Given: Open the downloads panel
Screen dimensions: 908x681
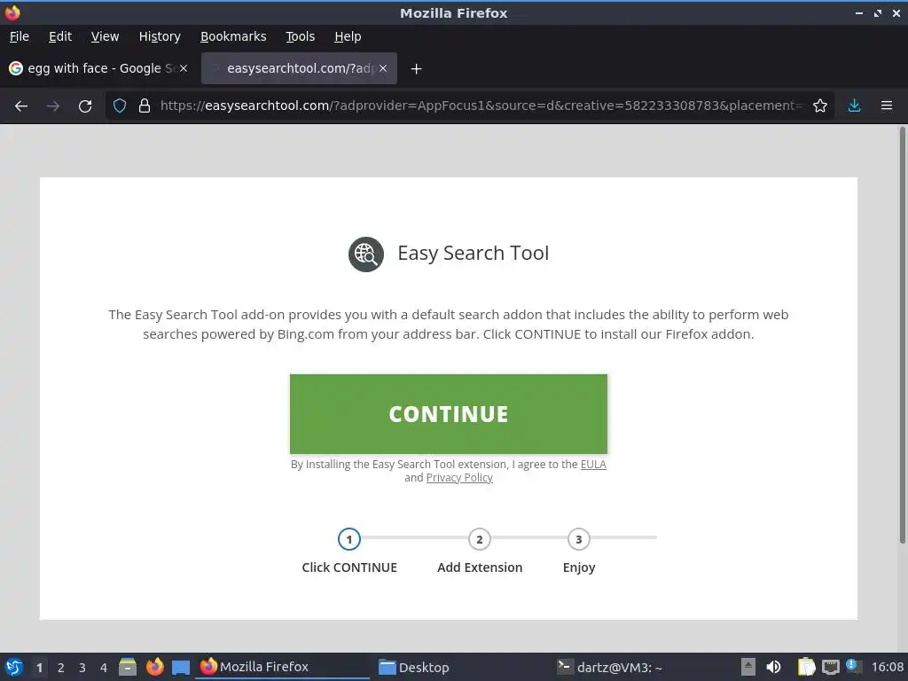Looking at the screenshot, I should pyautogui.click(x=854, y=106).
